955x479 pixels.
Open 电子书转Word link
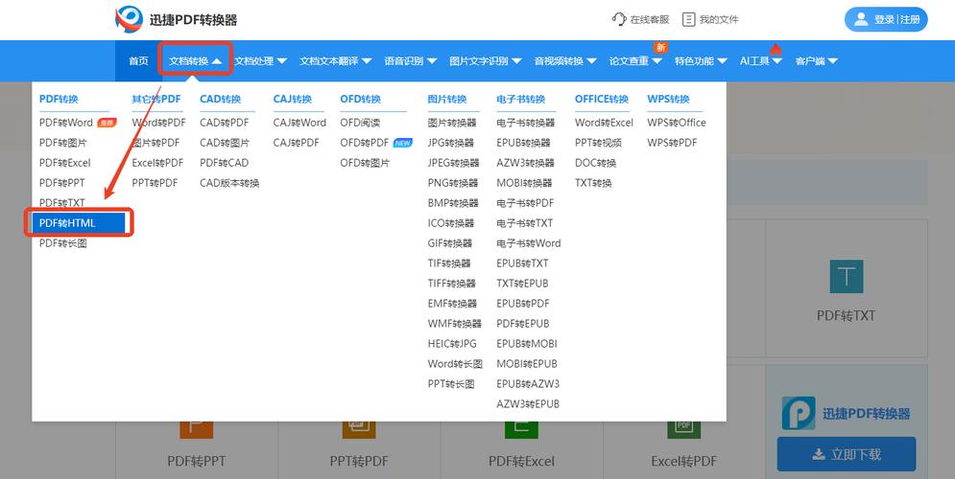click(529, 242)
